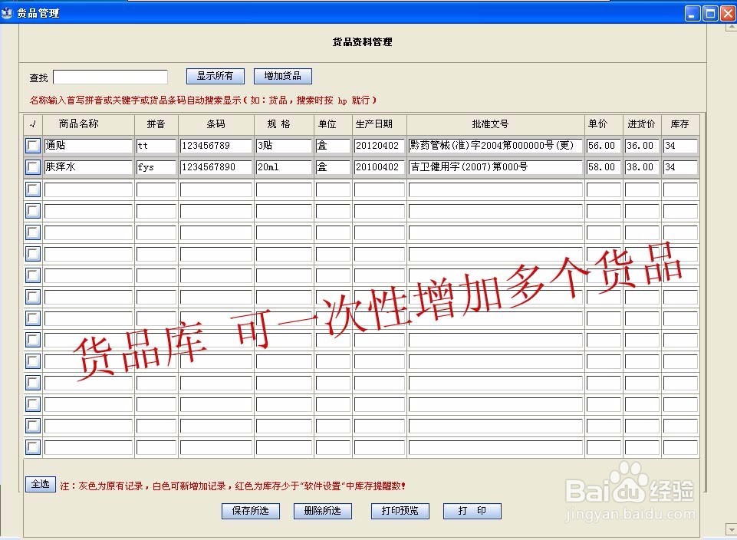Screen dimensions: 737x540
Task: Click the 条码 field 123456789
Action: [216, 146]
